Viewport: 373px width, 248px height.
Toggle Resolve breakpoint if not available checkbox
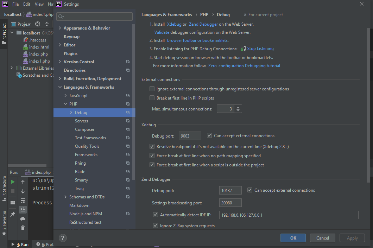click(152, 146)
